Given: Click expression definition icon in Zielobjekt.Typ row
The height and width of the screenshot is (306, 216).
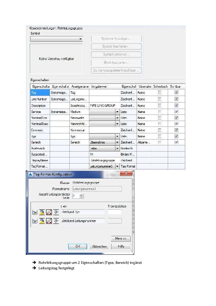Looking at the screenshot, I should tap(56, 212).
